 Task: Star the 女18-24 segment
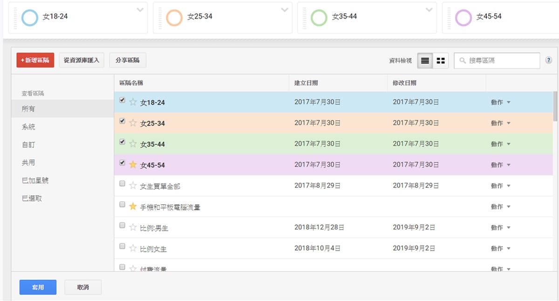click(133, 102)
